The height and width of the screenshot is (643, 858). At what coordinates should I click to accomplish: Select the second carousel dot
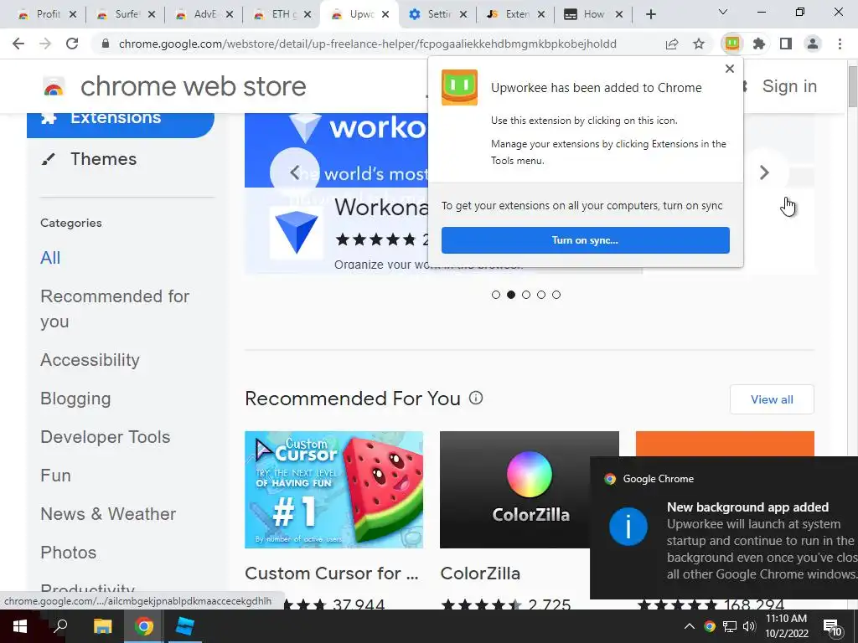511,295
